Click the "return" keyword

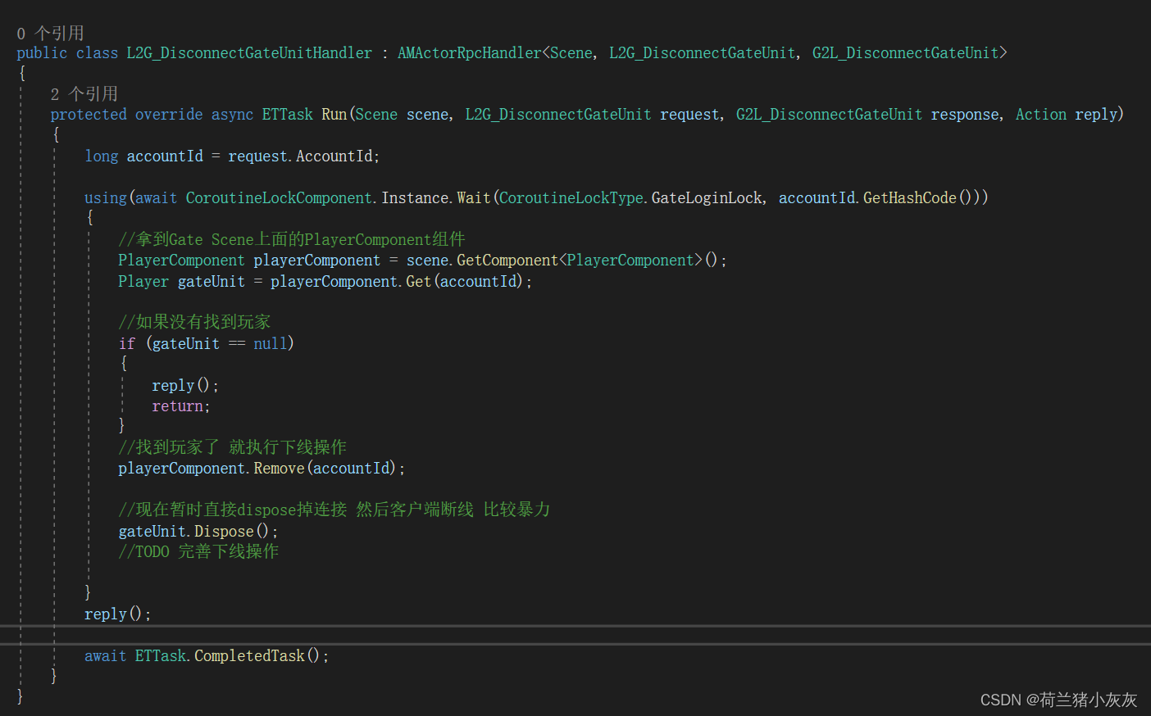click(177, 406)
